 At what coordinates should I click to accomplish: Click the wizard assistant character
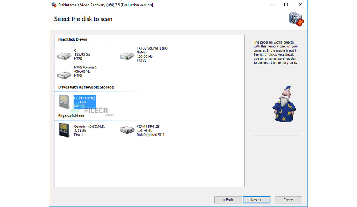coord(284,104)
